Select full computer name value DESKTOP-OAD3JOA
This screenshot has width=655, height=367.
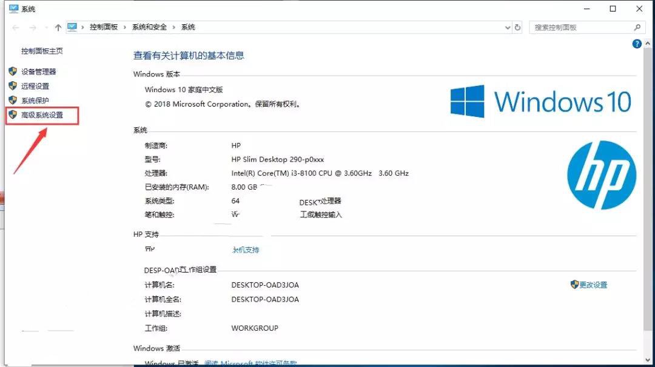[x=265, y=299]
